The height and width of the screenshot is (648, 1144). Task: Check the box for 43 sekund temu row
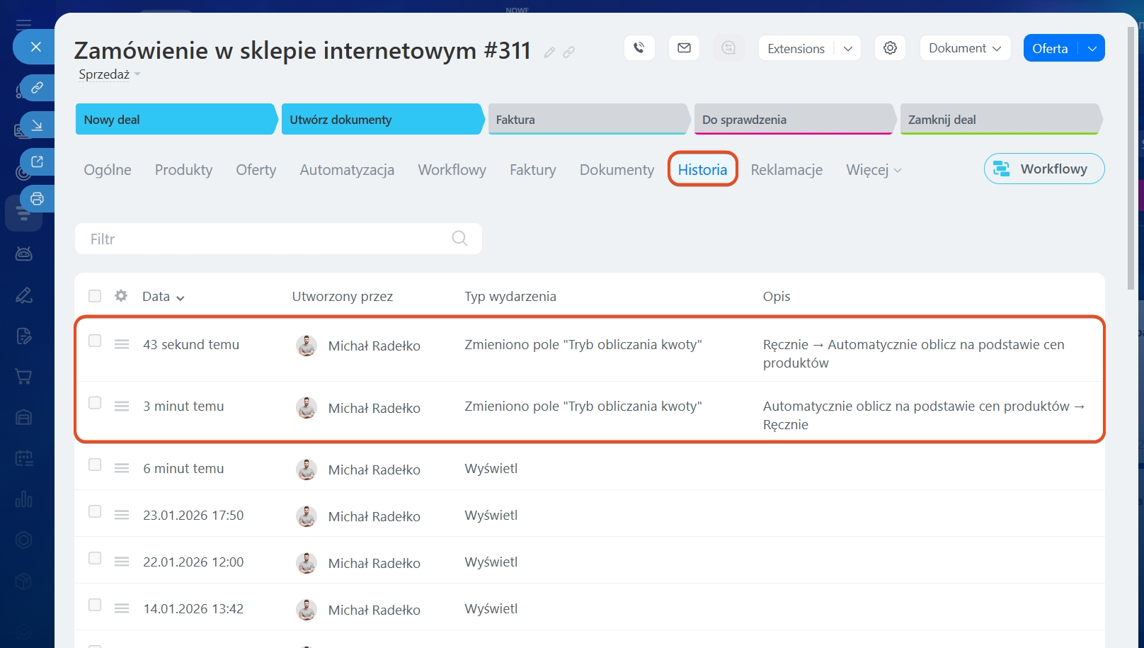95,341
